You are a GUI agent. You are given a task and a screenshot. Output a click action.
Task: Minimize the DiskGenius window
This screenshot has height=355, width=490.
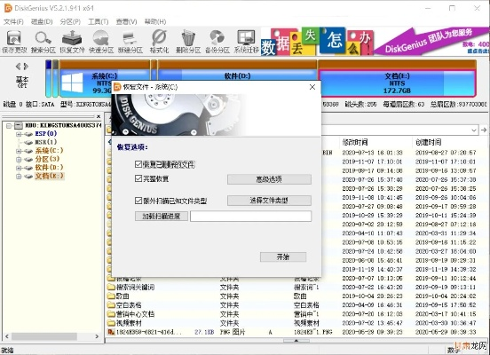pyautogui.click(x=428, y=8)
